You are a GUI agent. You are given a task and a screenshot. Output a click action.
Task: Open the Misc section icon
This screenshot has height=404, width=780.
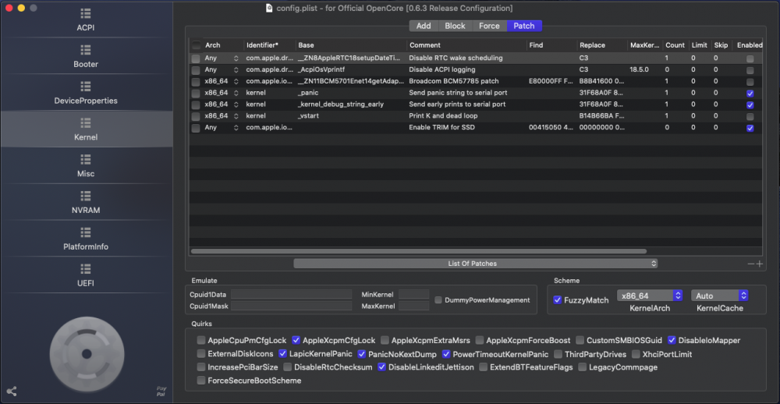tap(86, 159)
